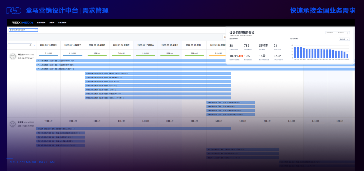This screenshot has height=171, width=364.
Task: Click the first 0.23 hours load bar
Action: (x=49, y=55)
